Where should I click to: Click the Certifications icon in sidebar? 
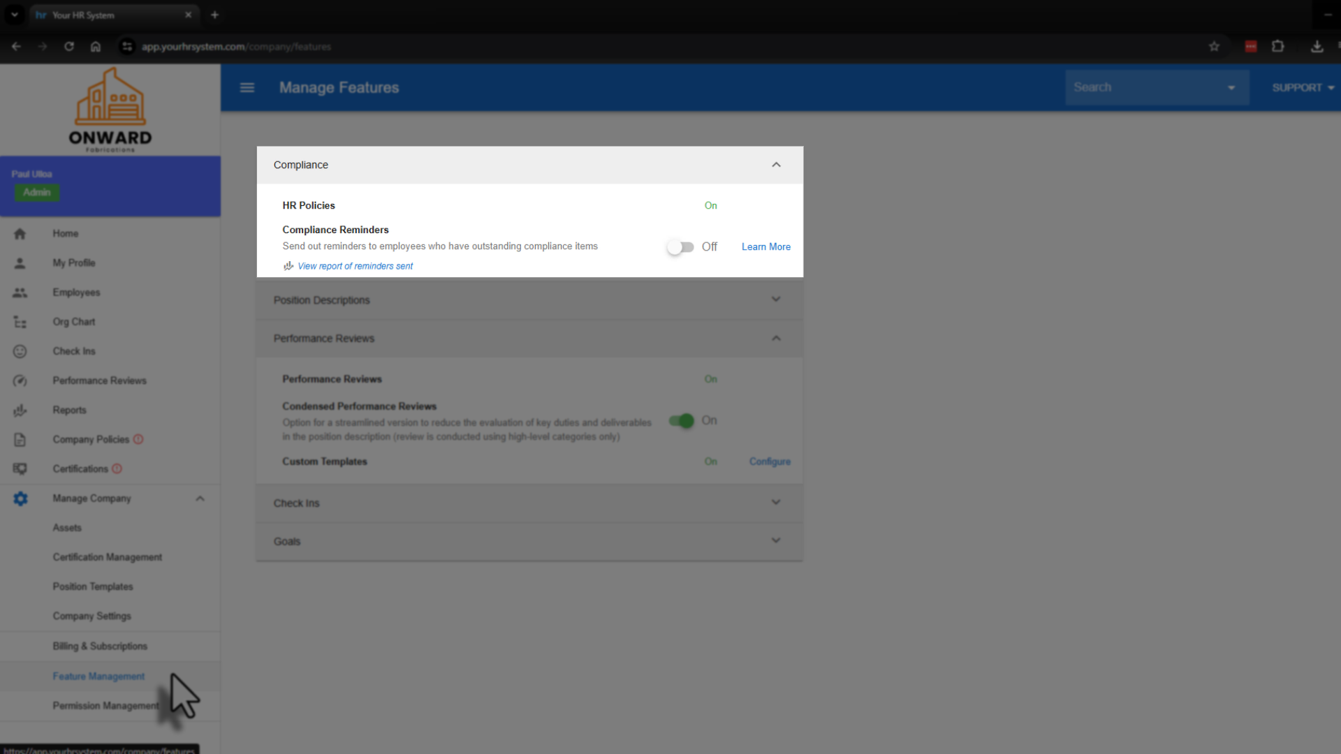[x=20, y=469]
